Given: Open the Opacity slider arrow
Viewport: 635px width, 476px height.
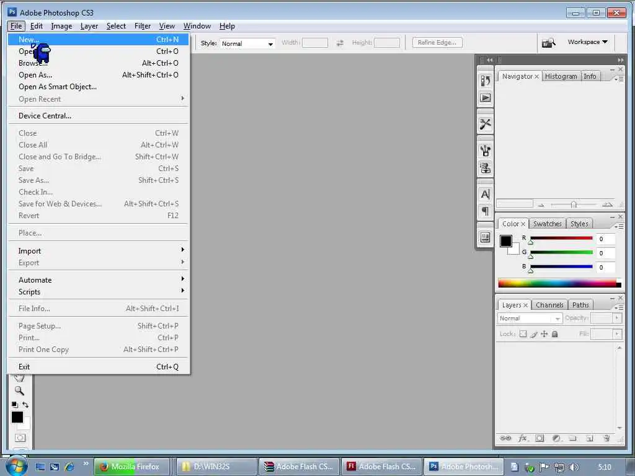Looking at the screenshot, I should 617,318.
